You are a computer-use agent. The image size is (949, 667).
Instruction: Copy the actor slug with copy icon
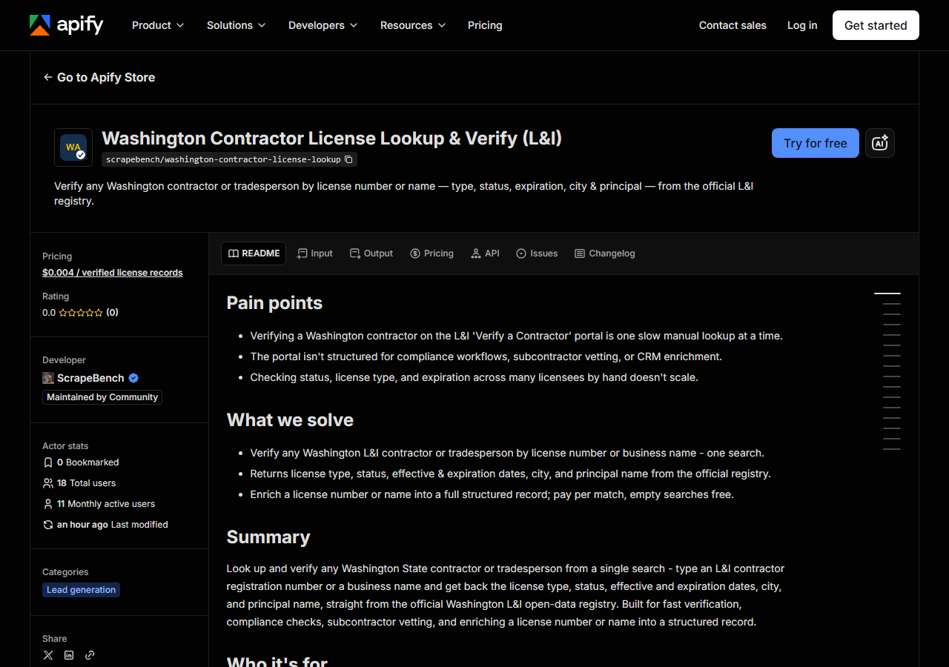348,159
